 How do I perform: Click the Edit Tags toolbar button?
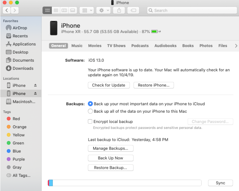tap(133, 10)
